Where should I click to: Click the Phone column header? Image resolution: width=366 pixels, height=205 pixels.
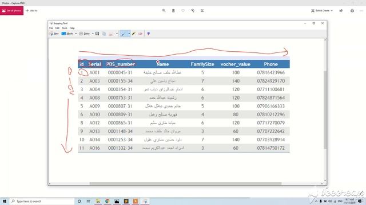270,64
